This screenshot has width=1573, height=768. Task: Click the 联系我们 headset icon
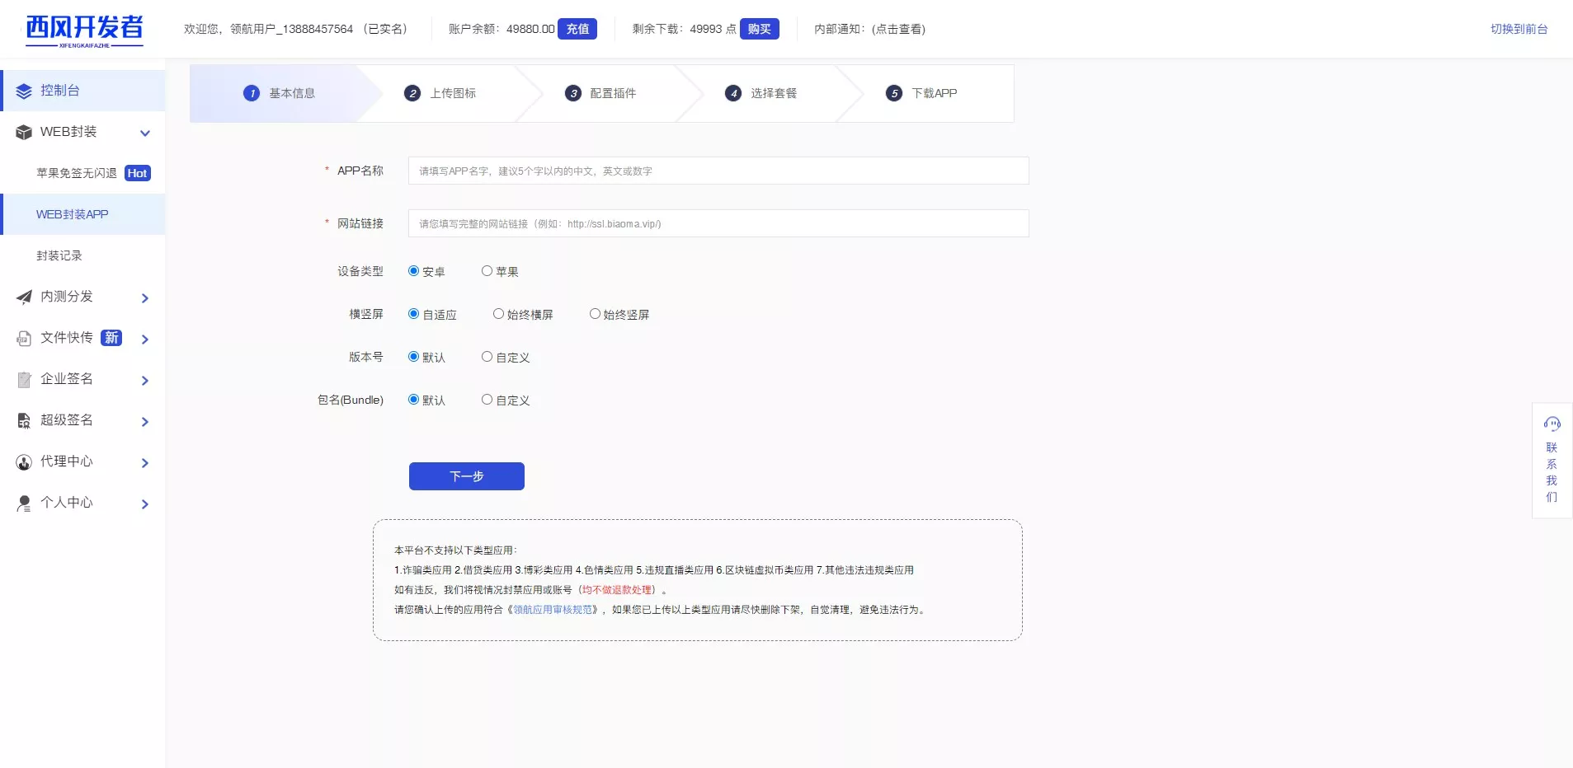1552,424
